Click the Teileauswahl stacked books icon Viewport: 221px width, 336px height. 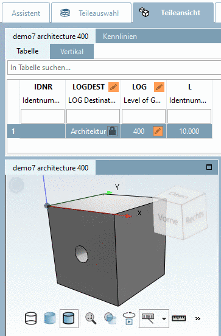point(65,13)
